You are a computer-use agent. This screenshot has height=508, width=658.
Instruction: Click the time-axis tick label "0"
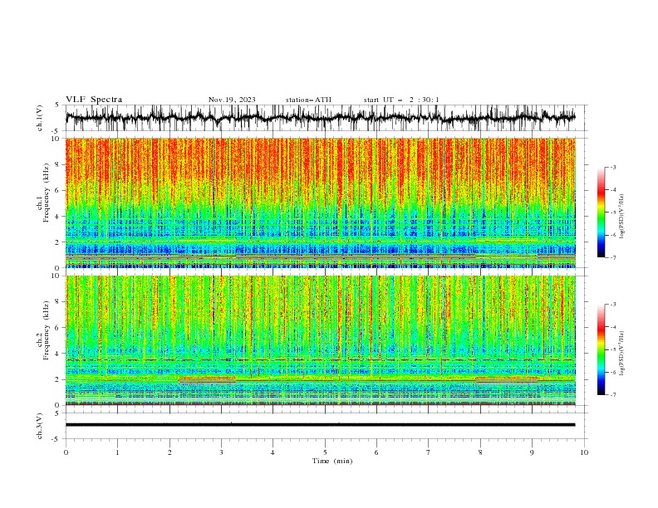66,452
